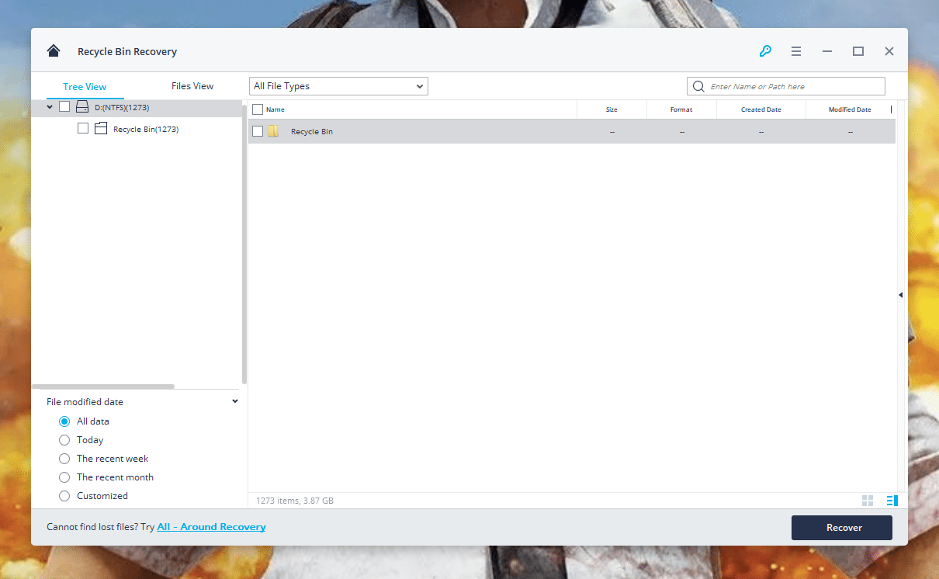
Task: Click the File modified date label
Action: pos(85,402)
